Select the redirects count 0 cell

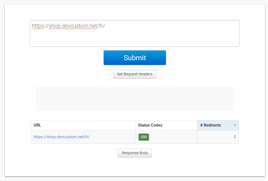[218, 137]
